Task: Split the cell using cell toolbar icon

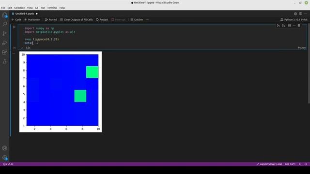Action: point(289,26)
